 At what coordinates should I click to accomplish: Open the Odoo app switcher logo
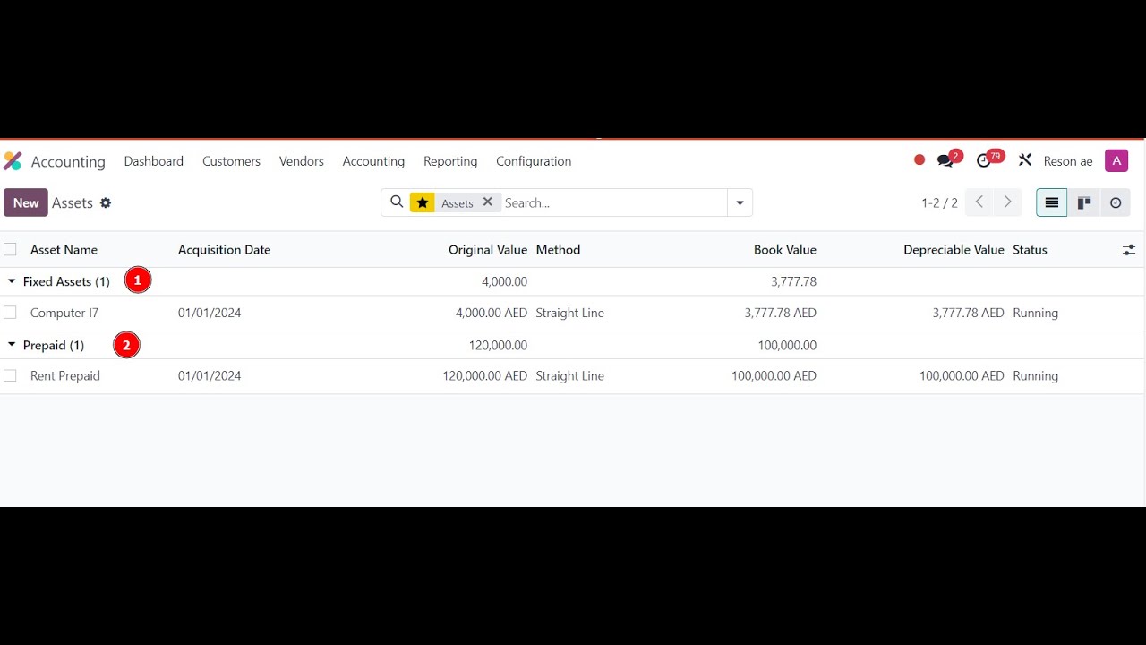(13, 161)
